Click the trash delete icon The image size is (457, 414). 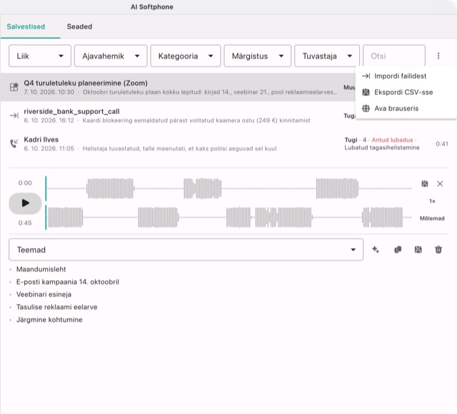(x=438, y=249)
